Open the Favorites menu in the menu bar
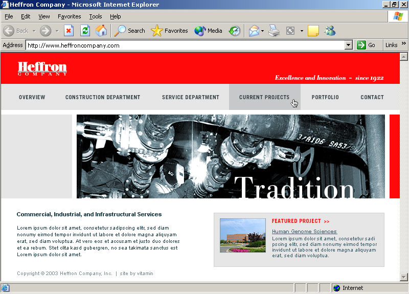 click(x=69, y=16)
